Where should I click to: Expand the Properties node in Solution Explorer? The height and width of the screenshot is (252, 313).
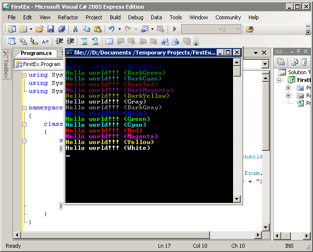pos(288,88)
